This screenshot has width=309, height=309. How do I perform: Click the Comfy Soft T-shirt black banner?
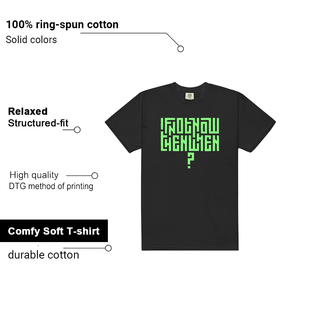[x=54, y=231]
